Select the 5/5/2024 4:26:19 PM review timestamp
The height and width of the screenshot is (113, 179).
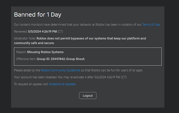pos(42,31)
